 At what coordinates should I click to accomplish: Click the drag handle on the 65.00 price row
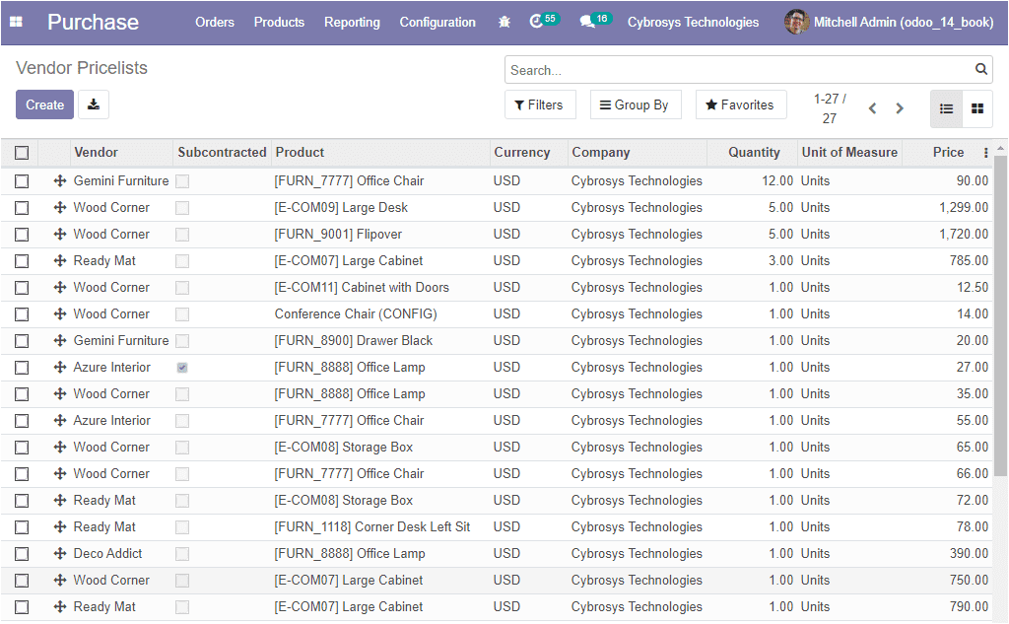60,447
